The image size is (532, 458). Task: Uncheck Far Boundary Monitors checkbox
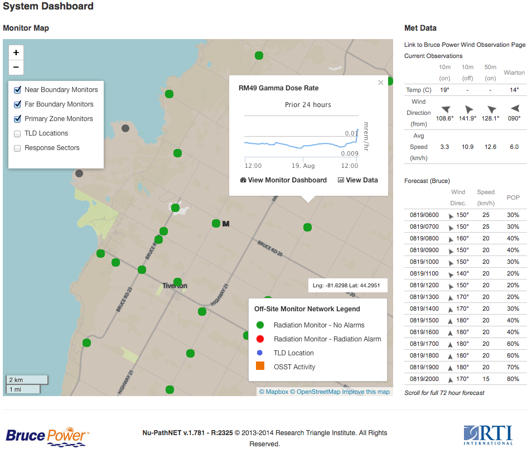[17, 104]
